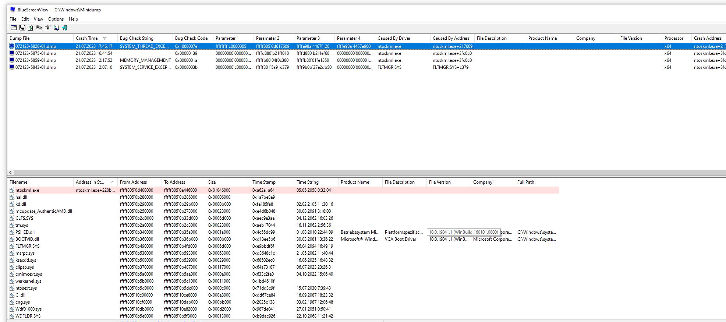Click the Find magnifier toolbar icon
The height and width of the screenshot is (322, 726).
pyautogui.click(x=56, y=28)
